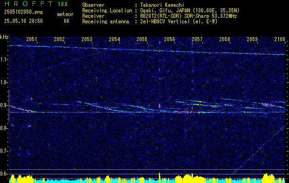Viewport: 289px width, 183px height.
Task: Click the 2051 time marker
Action: (x=32, y=39)
